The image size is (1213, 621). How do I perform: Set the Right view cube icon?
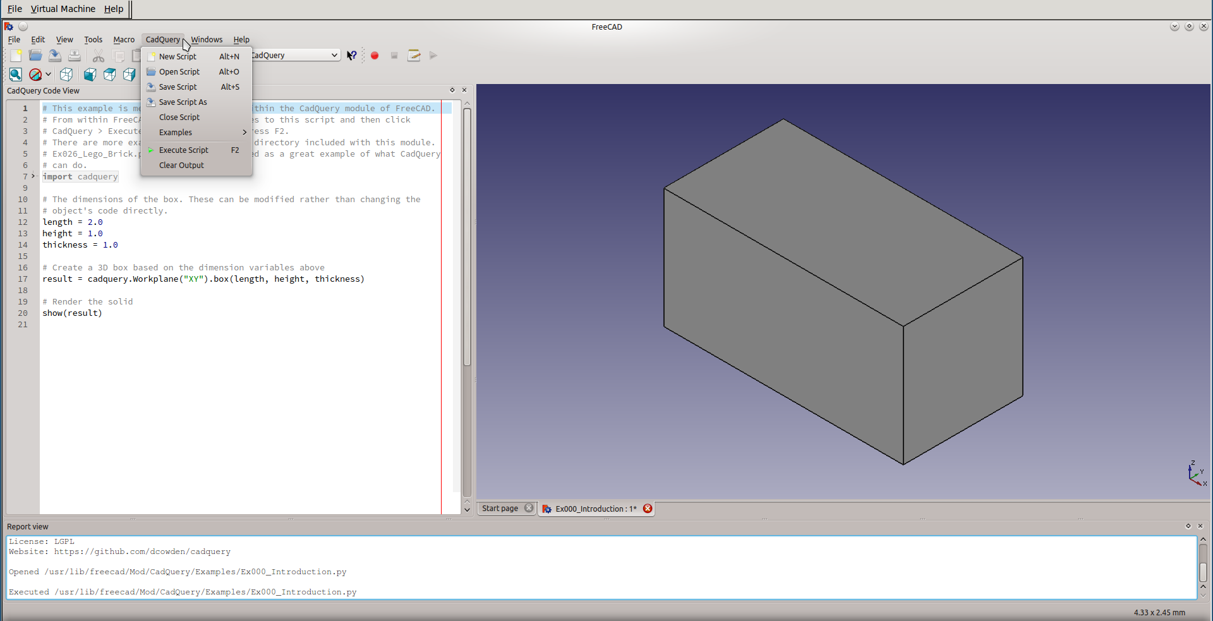[x=130, y=75]
